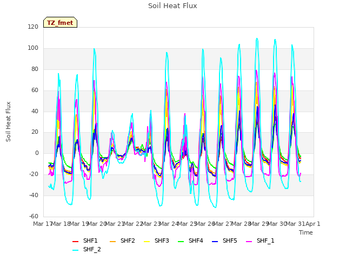Image resolution: width=346 pixels, height=260 pixels.
Task: Click the TZ_fmet annotation label
Action: [60, 23]
